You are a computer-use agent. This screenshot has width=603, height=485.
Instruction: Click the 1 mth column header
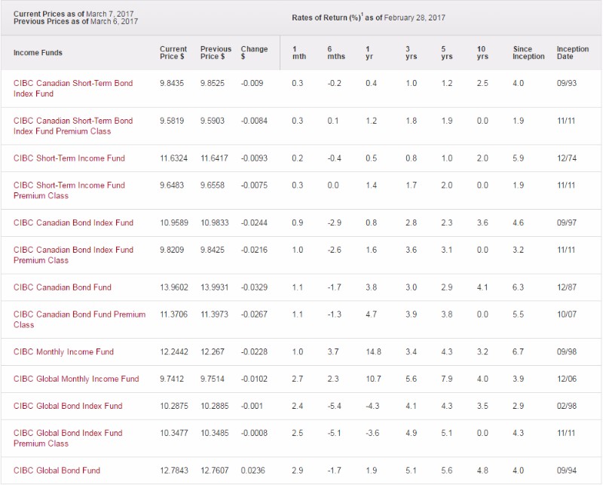click(298, 53)
